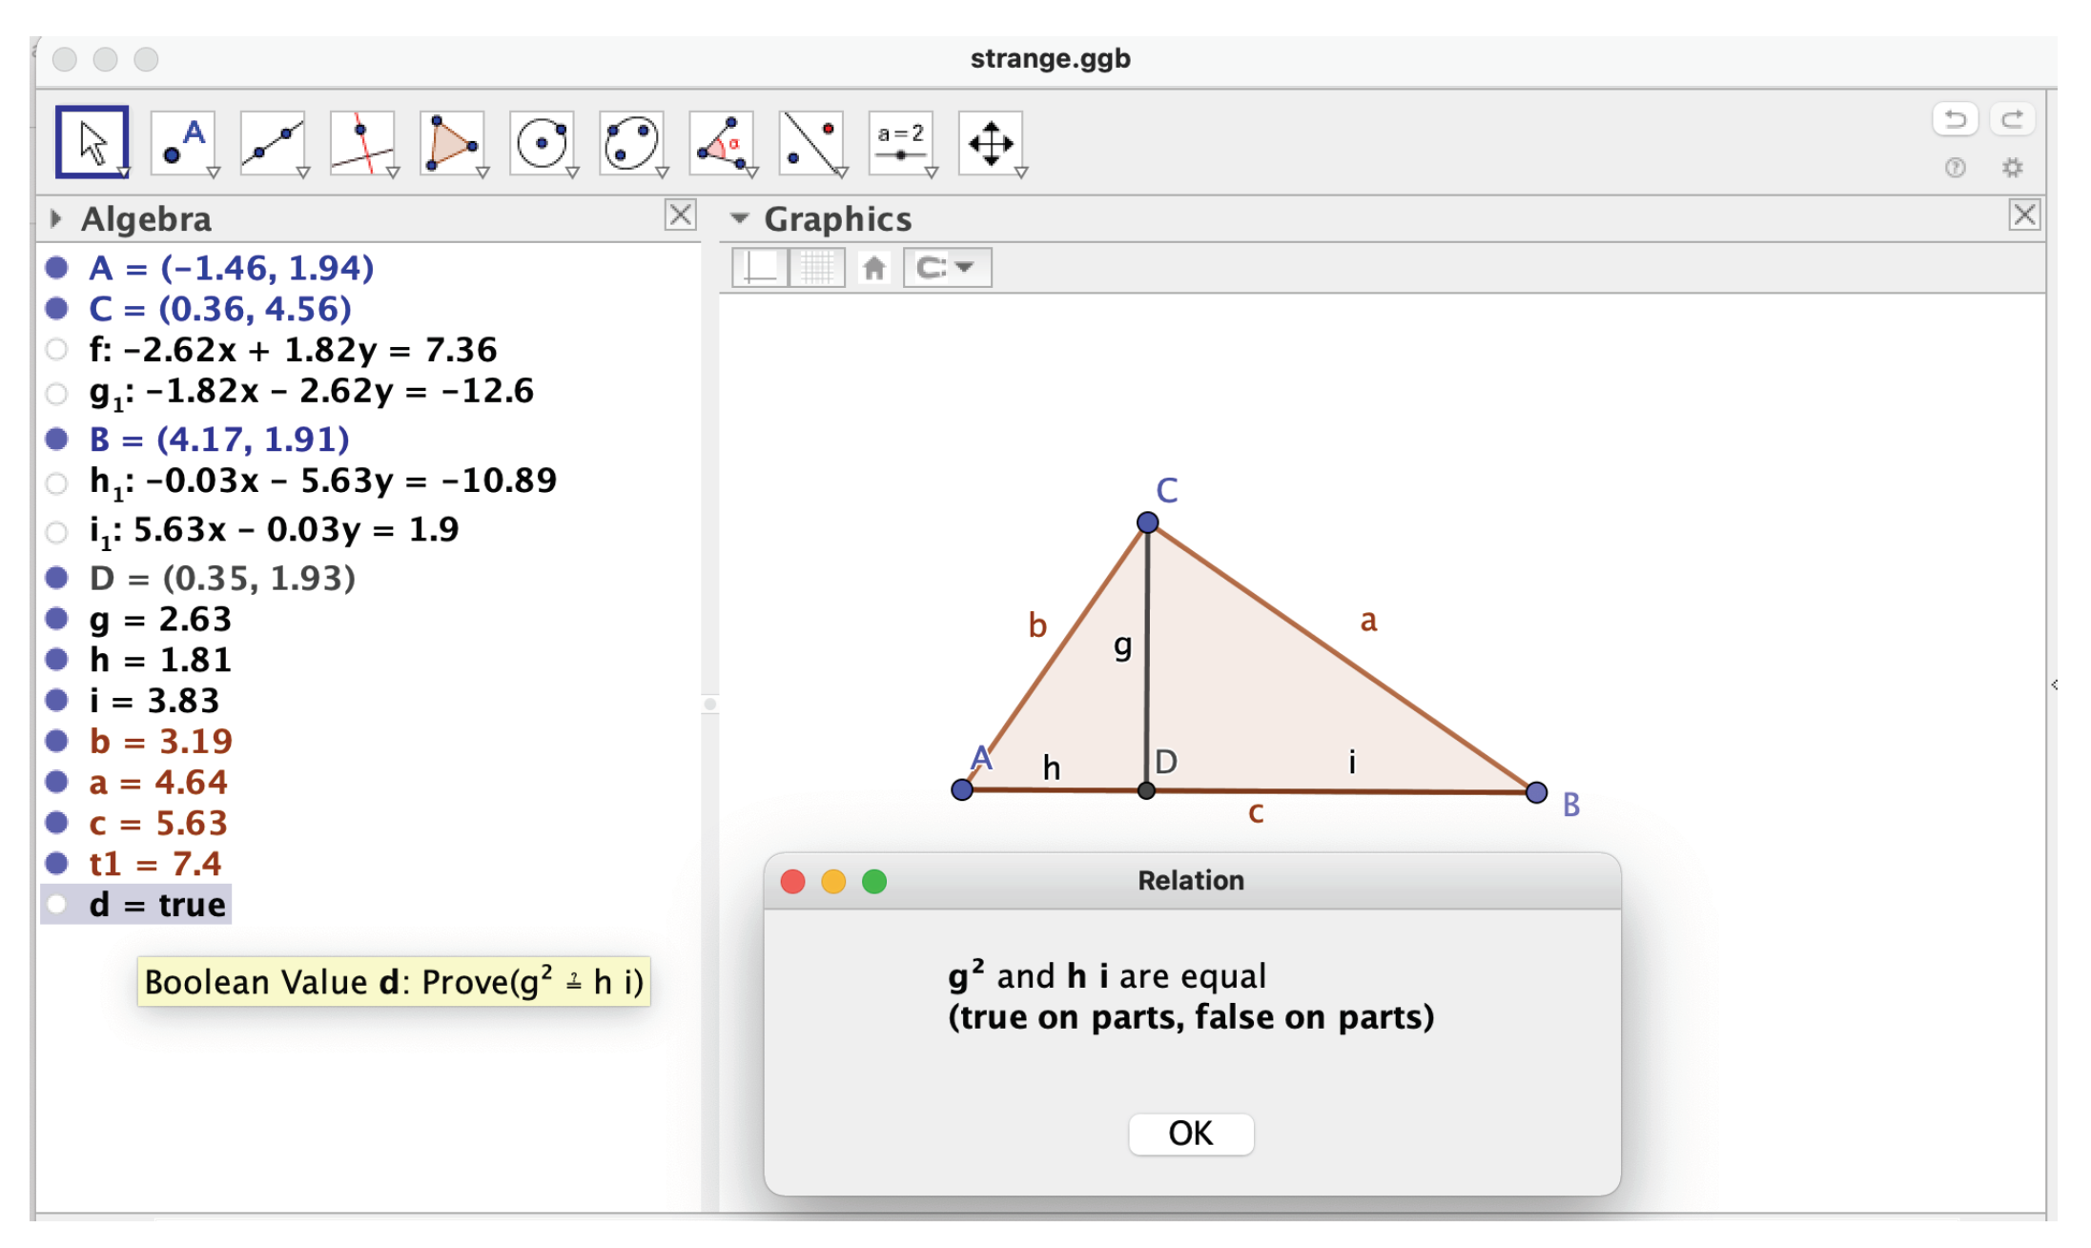Screen dimensions: 2091x1248
Task: Select the Line through two points tool
Action: click(272, 142)
